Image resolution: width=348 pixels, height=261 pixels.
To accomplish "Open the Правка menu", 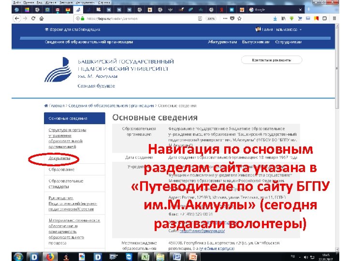I will coord(29,2).
